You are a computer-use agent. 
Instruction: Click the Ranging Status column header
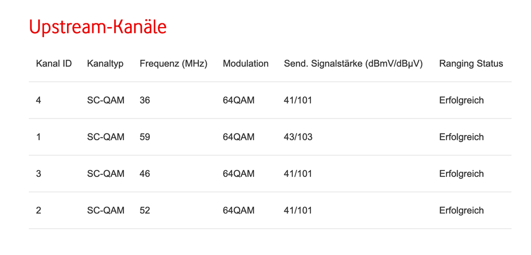click(471, 64)
